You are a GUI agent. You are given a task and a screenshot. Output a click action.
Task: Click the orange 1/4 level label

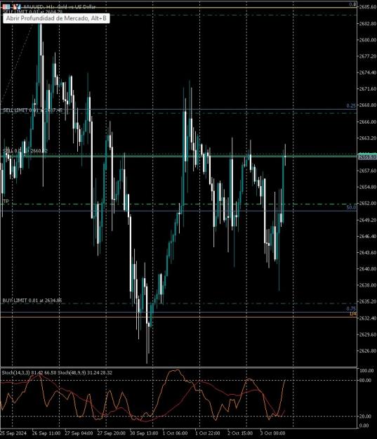point(353,314)
